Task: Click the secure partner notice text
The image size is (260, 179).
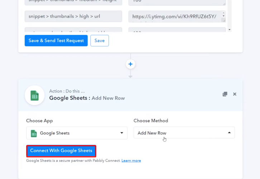Action: (73, 161)
